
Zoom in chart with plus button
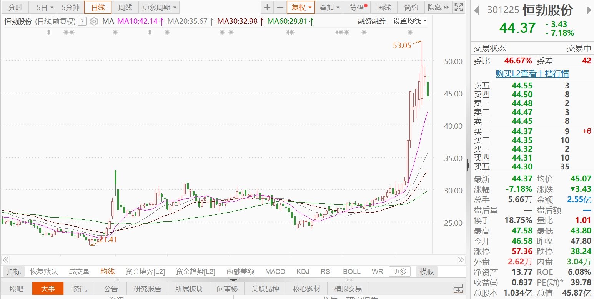point(267,7)
